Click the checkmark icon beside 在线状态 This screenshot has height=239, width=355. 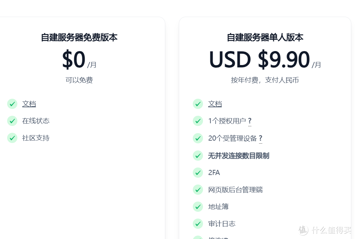(x=12, y=121)
